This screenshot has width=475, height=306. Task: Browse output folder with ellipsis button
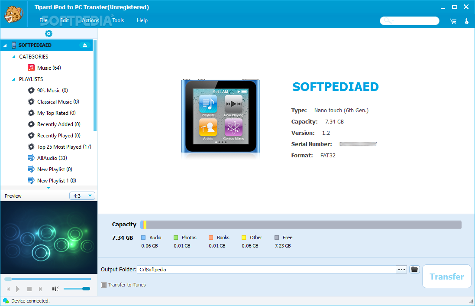coord(401,269)
